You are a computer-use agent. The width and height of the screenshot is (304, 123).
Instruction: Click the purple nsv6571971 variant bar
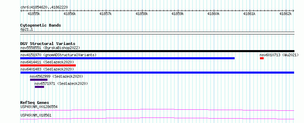pos(39,87)
